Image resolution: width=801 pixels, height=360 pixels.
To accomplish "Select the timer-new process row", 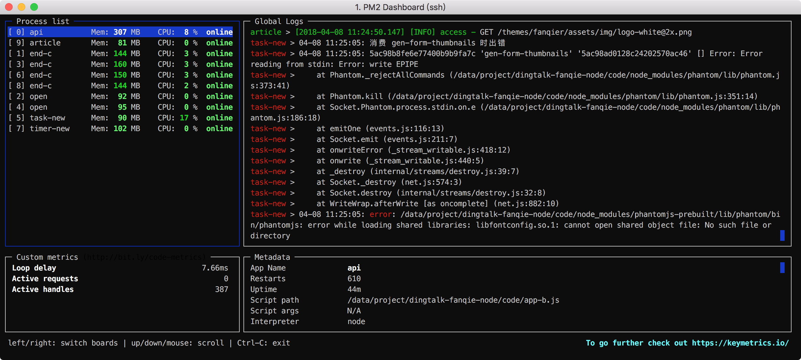I will tap(120, 129).
